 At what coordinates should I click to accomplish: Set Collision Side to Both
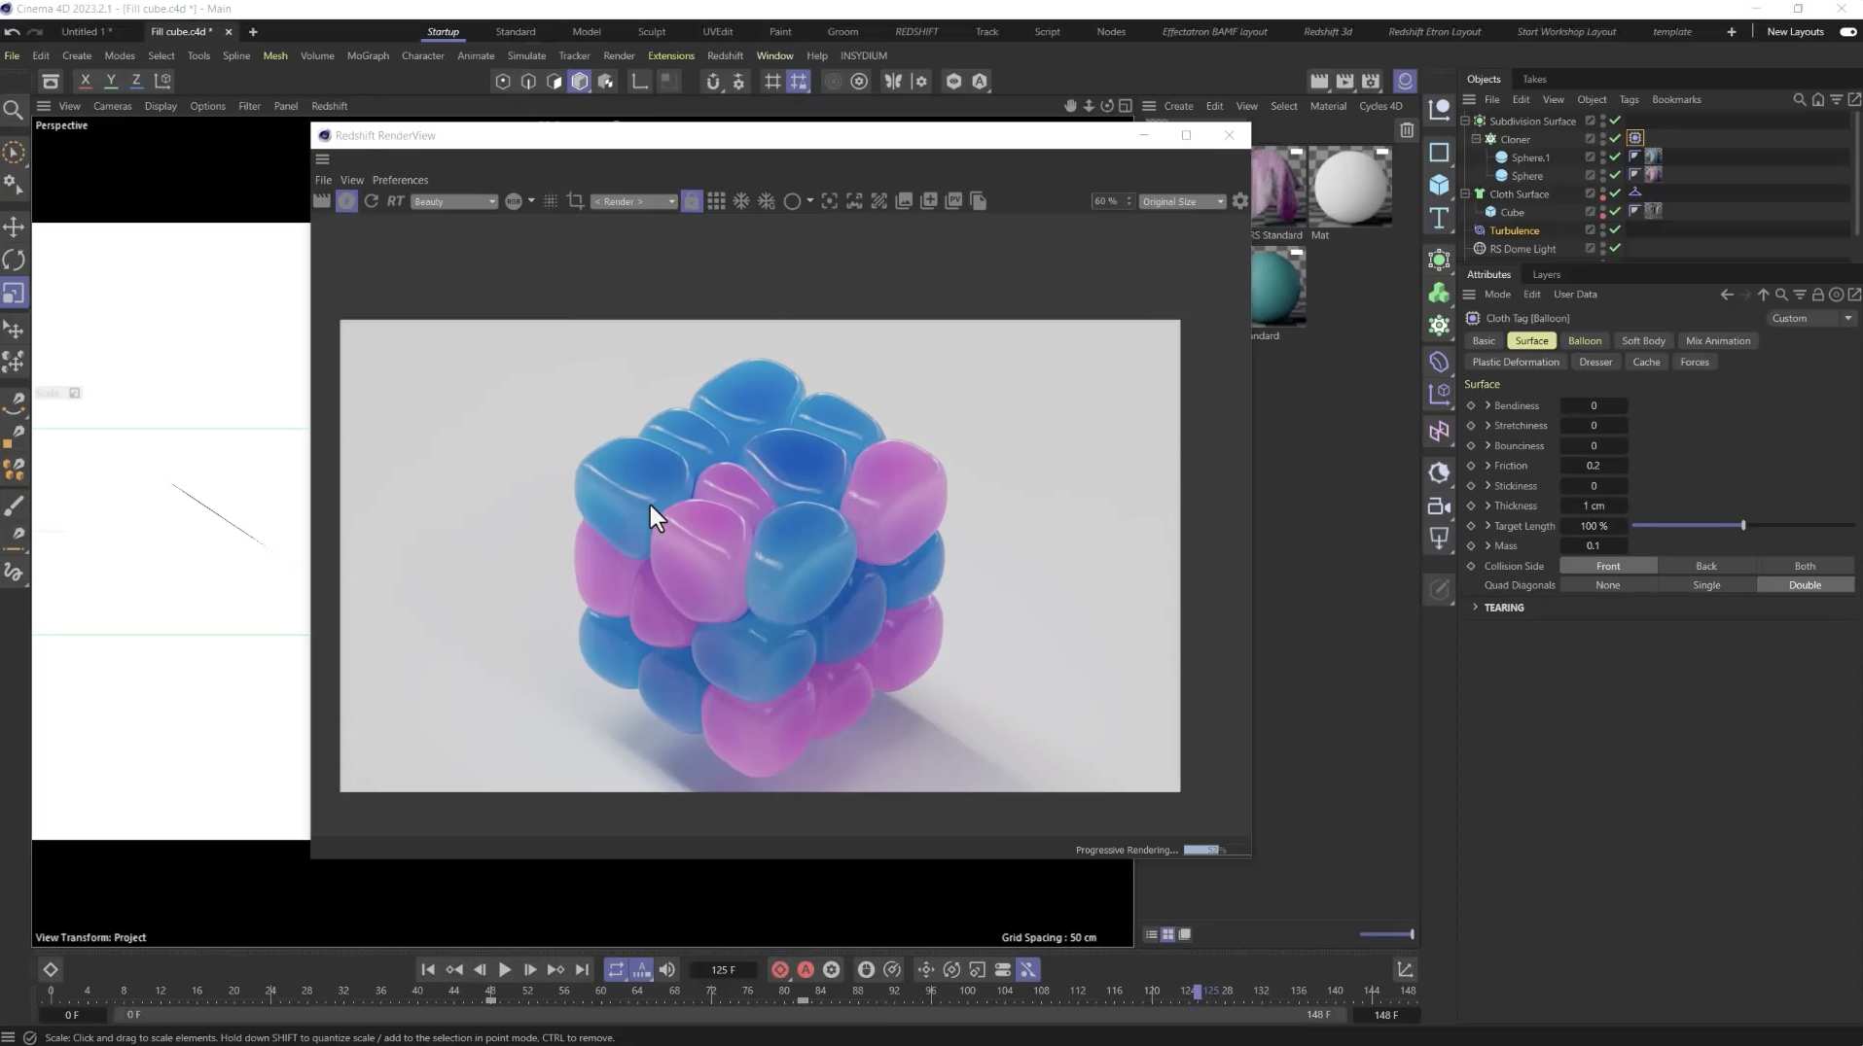coord(1806,566)
